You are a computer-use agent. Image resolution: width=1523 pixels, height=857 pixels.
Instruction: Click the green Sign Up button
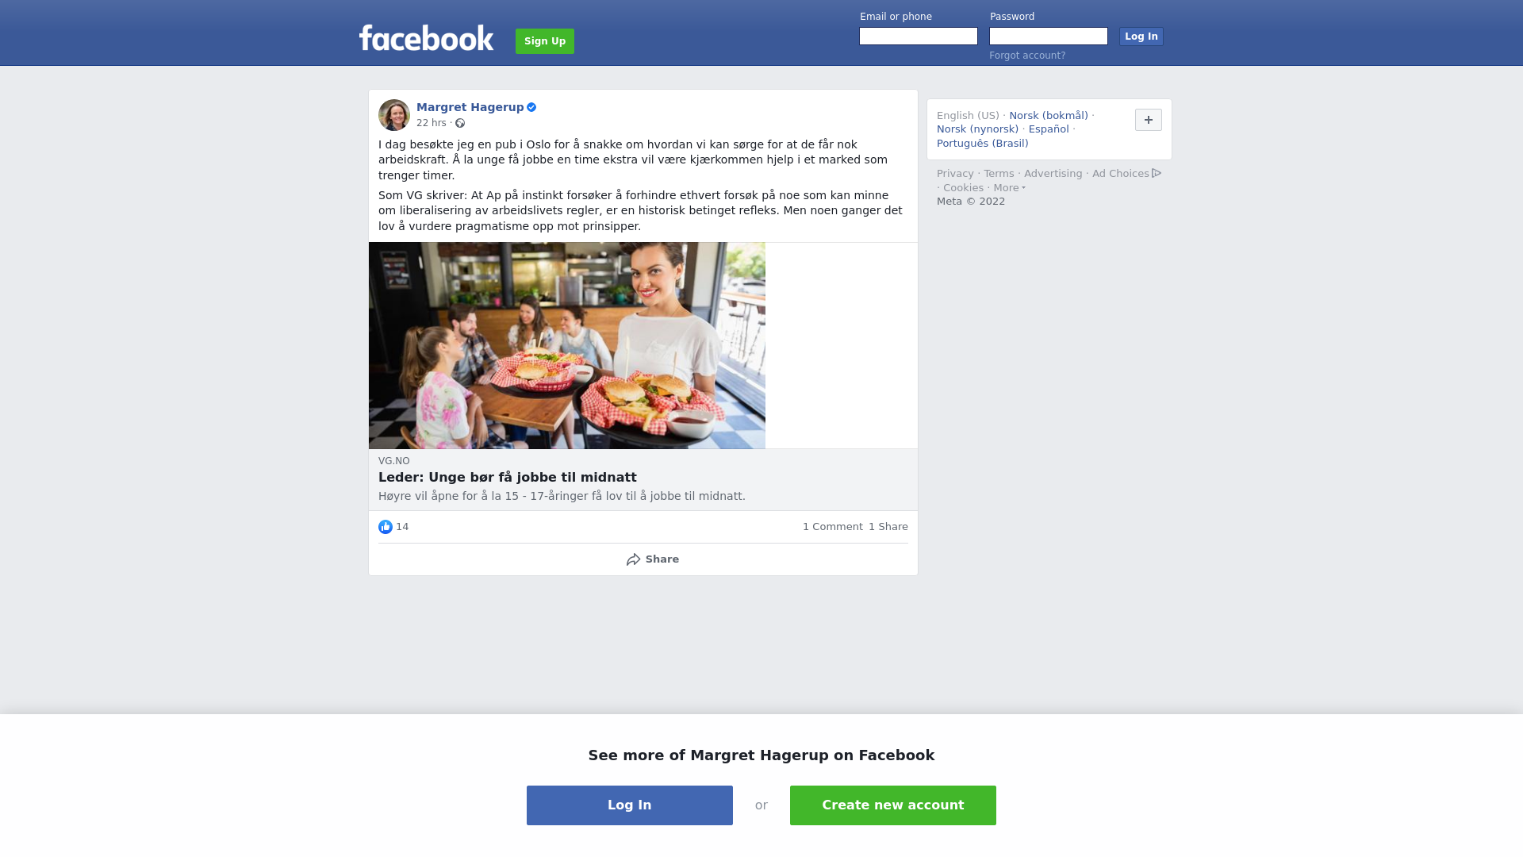(x=545, y=41)
